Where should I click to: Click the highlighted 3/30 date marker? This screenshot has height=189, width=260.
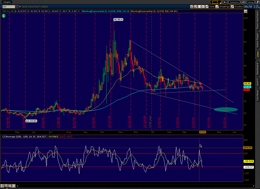(203, 132)
